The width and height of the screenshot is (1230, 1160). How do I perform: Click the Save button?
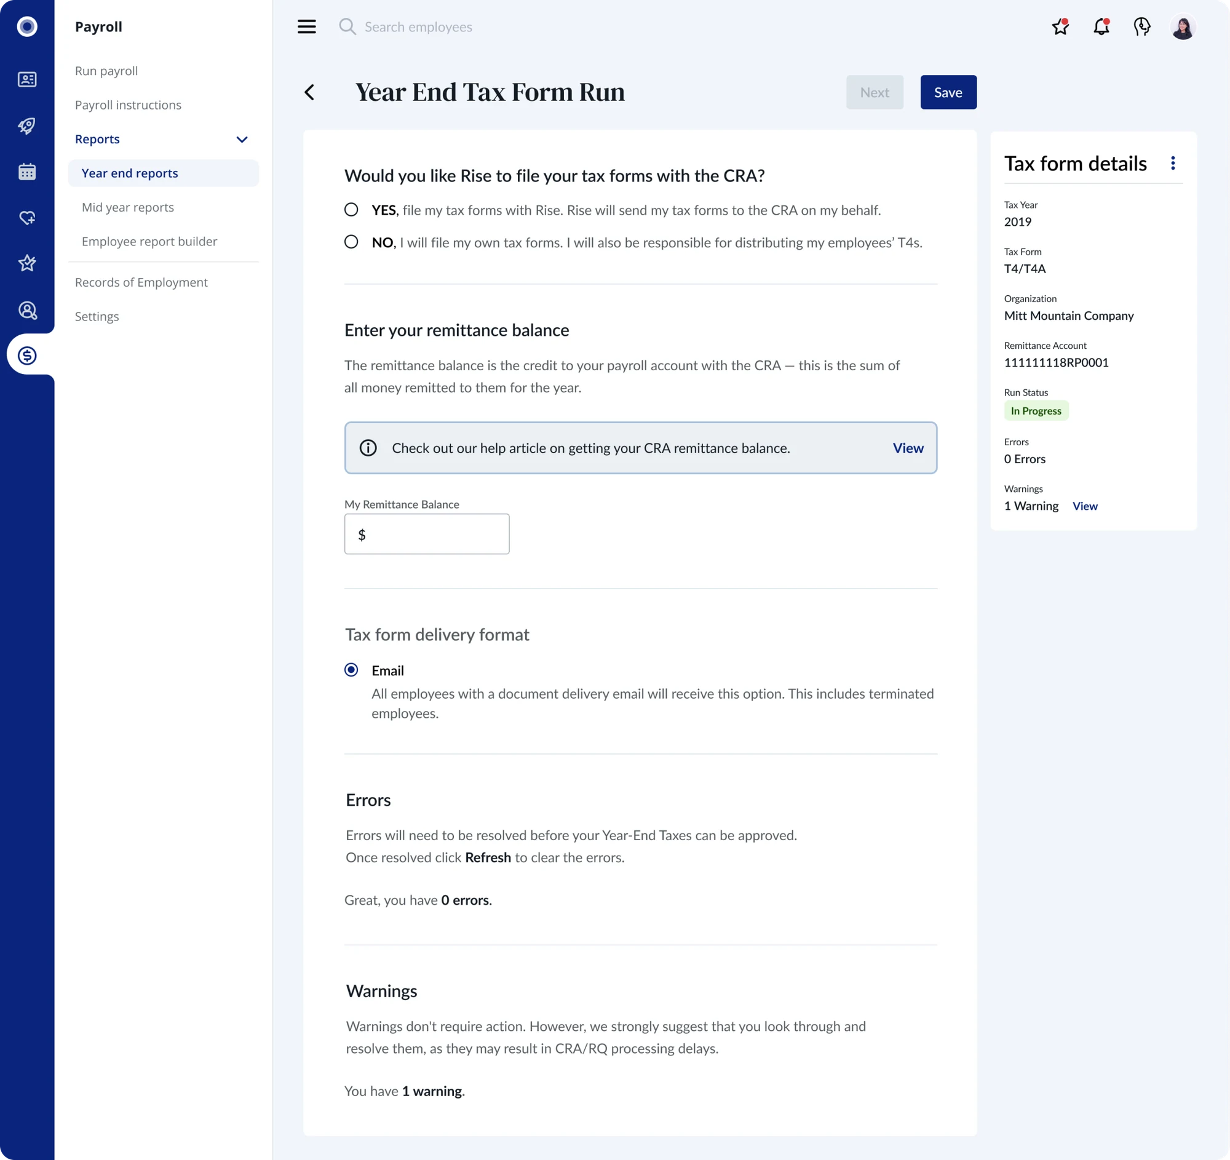click(948, 92)
